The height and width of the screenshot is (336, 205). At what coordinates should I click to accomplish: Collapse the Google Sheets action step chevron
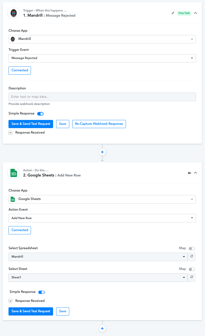[195, 173]
